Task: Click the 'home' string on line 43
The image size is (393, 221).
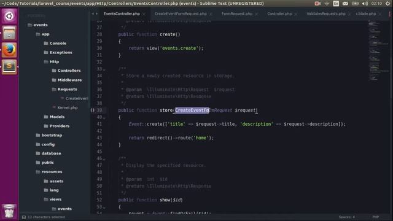Action: pos(201,138)
